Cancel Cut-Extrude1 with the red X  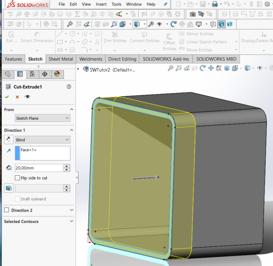click(17, 97)
